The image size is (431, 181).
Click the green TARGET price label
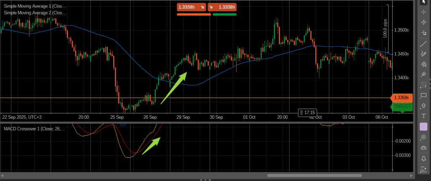click(402, 106)
